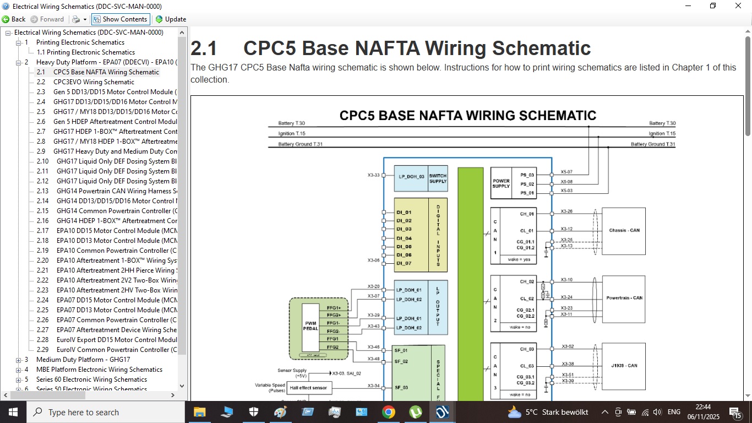Click the Update globe icon
752x423 pixels.
(x=159, y=19)
